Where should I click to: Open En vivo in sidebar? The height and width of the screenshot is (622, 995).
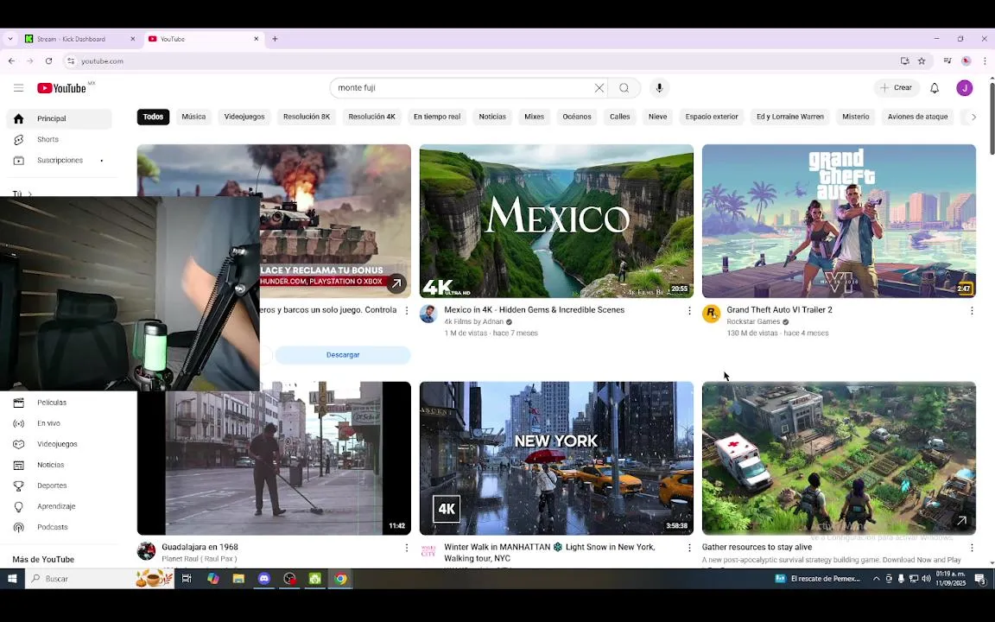click(x=59, y=423)
